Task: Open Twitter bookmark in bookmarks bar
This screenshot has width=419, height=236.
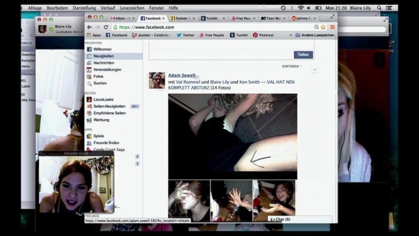Action: click(x=185, y=35)
